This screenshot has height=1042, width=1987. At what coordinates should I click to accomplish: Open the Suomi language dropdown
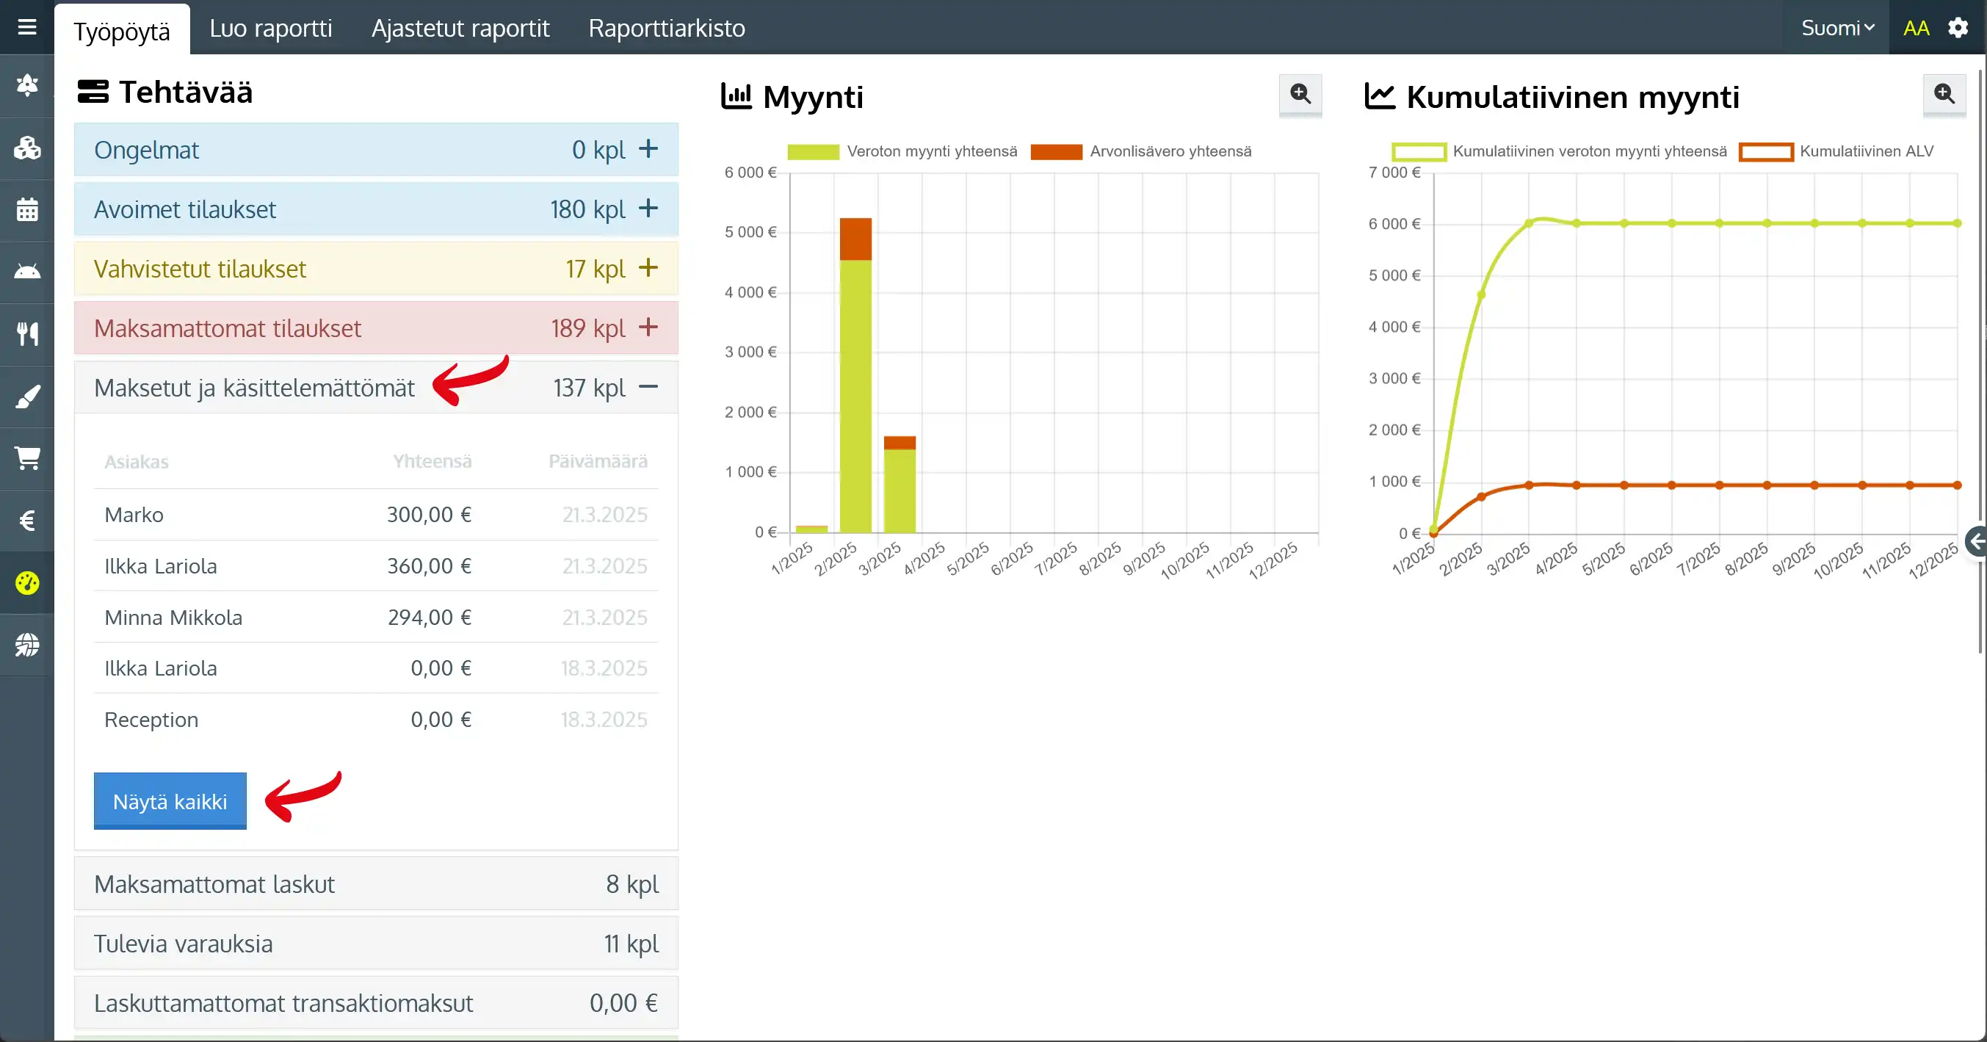(1837, 29)
